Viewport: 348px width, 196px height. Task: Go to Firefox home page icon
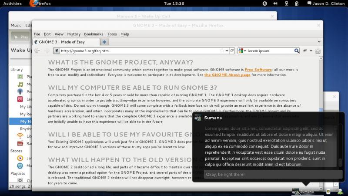[318, 51]
